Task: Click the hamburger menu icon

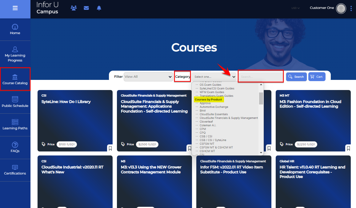Action: pos(15,8)
